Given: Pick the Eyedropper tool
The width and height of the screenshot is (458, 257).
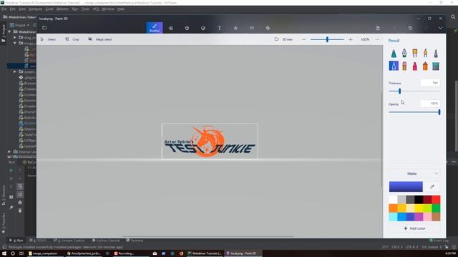Looking at the screenshot, I should (x=432, y=186).
